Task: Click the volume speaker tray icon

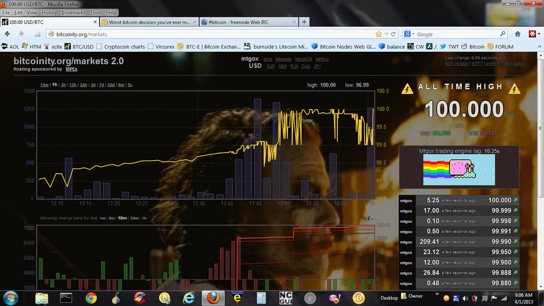Action: tap(465, 299)
